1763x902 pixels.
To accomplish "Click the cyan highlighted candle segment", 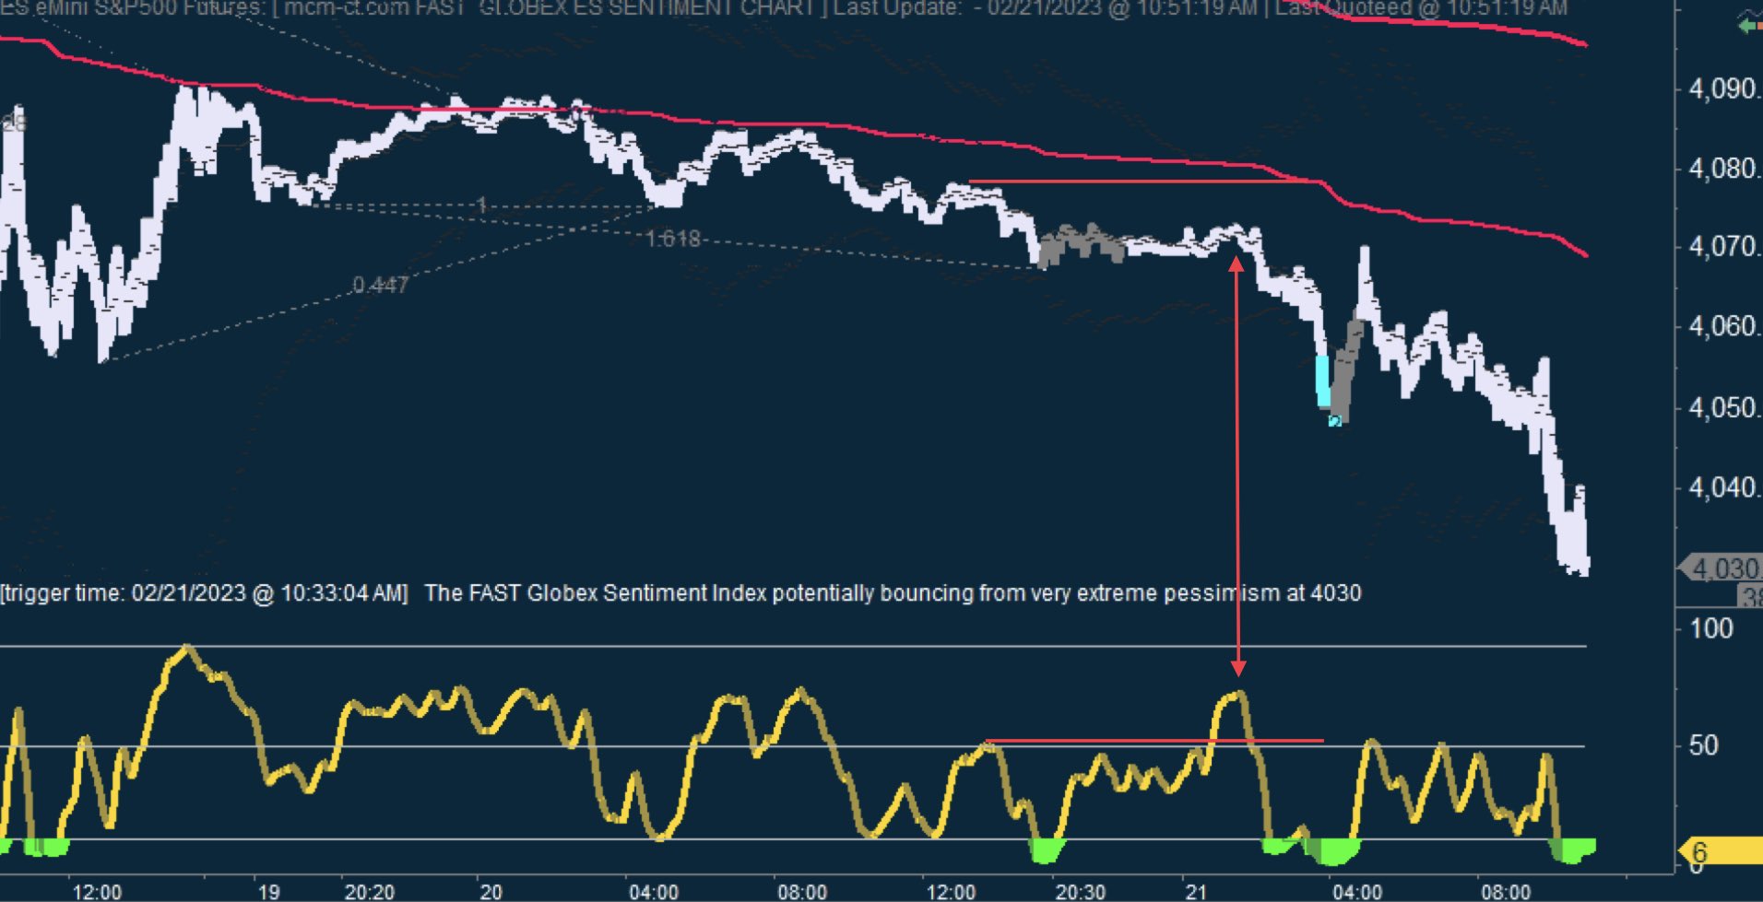I will pyautogui.click(x=1325, y=378).
